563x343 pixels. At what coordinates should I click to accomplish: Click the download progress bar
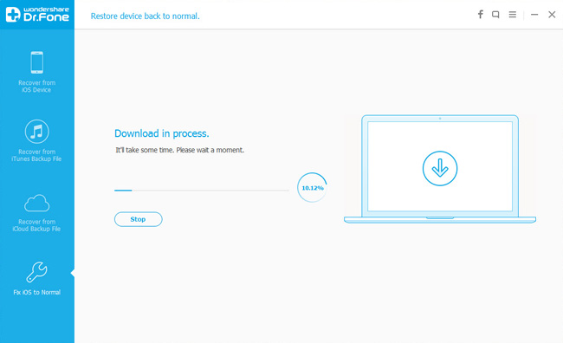202,191
